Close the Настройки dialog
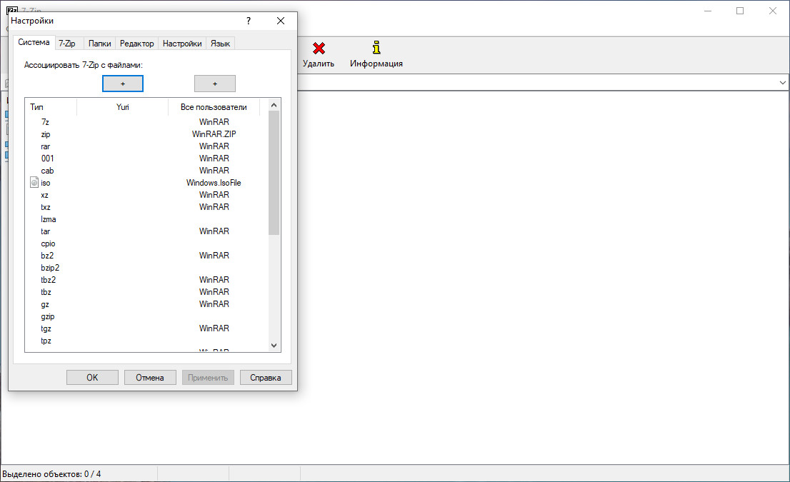Image resolution: width=790 pixels, height=482 pixels. pos(281,21)
